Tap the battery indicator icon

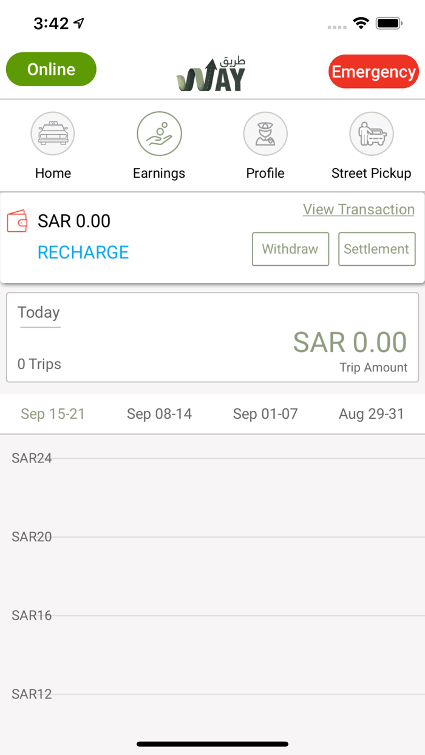tap(389, 24)
